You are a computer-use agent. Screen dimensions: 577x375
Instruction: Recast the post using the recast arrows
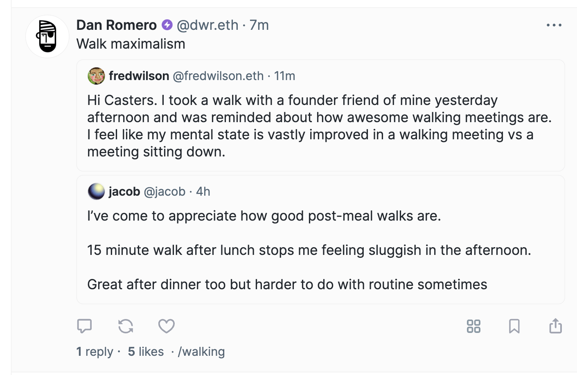[x=126, y=326]
